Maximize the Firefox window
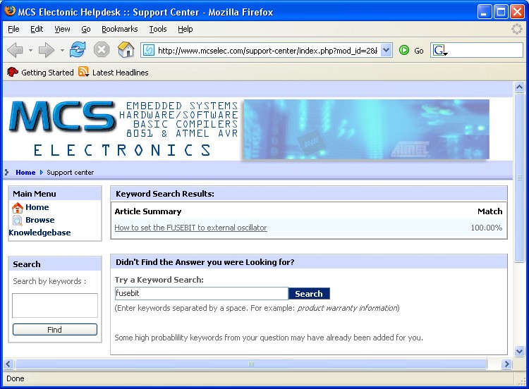529x389 pixels. tap(501, 12)
